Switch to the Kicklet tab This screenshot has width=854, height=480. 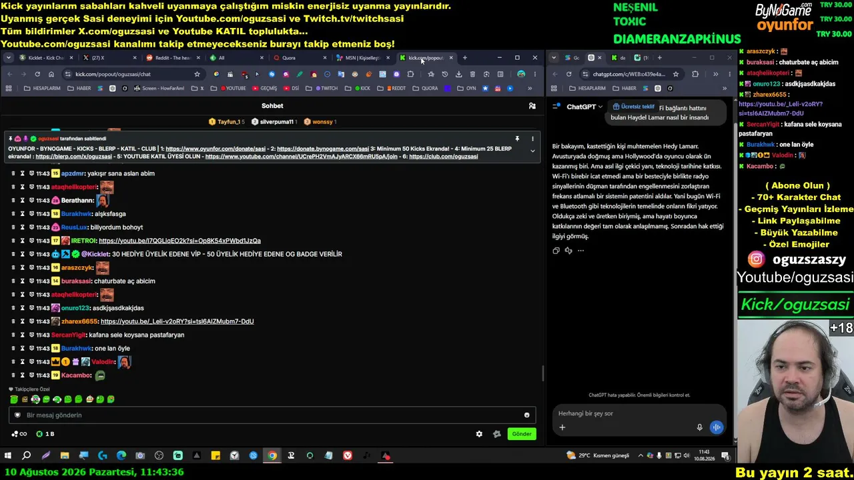pyautogui.click(x=44, y=58)
